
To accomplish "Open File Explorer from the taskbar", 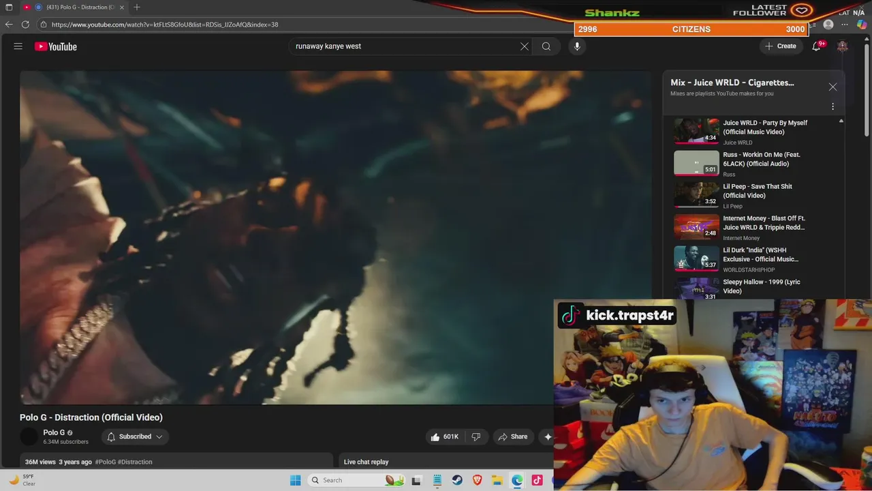I will tap(497, 480).
